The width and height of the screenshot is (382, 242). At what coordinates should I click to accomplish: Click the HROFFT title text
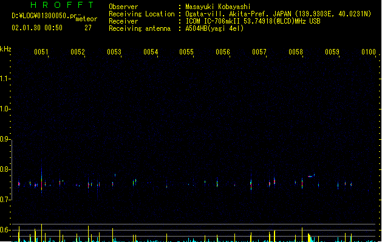(62, 5)
